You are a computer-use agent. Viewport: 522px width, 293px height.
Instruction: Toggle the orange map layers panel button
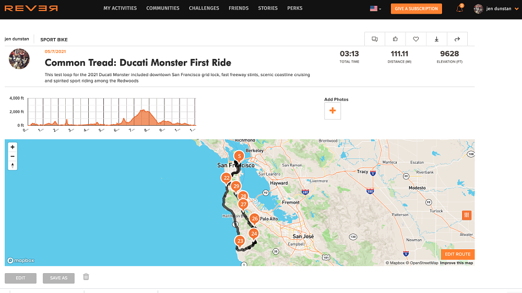coord(467,215)
